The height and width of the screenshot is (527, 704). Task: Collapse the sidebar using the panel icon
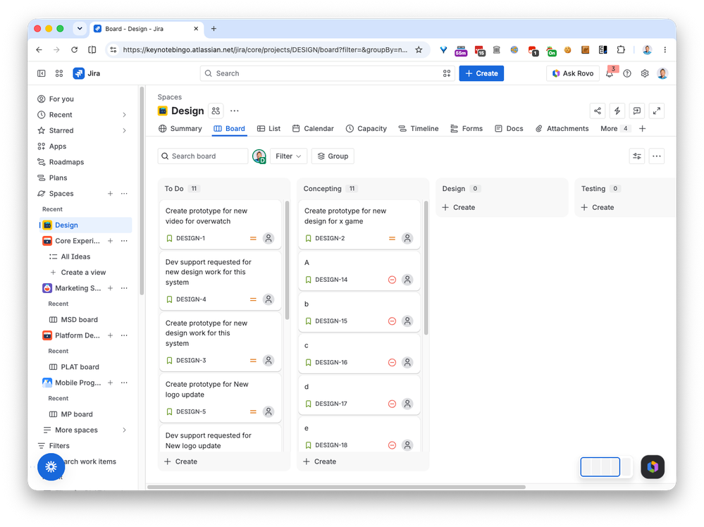tap(42, 73)
